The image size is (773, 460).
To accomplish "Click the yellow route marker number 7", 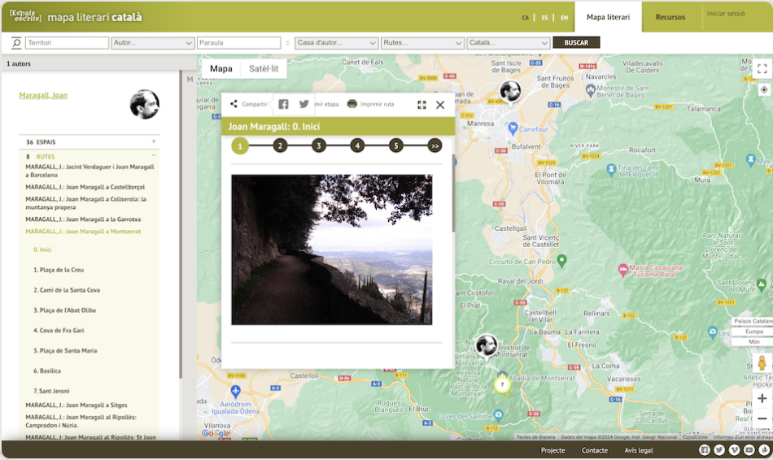I will coord(502,384).
